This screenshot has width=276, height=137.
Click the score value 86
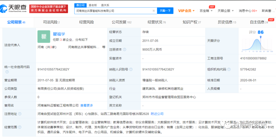point(260,32)
